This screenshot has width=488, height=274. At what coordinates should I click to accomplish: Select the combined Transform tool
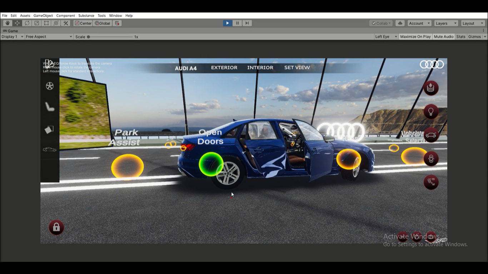(x=56, y=23)
